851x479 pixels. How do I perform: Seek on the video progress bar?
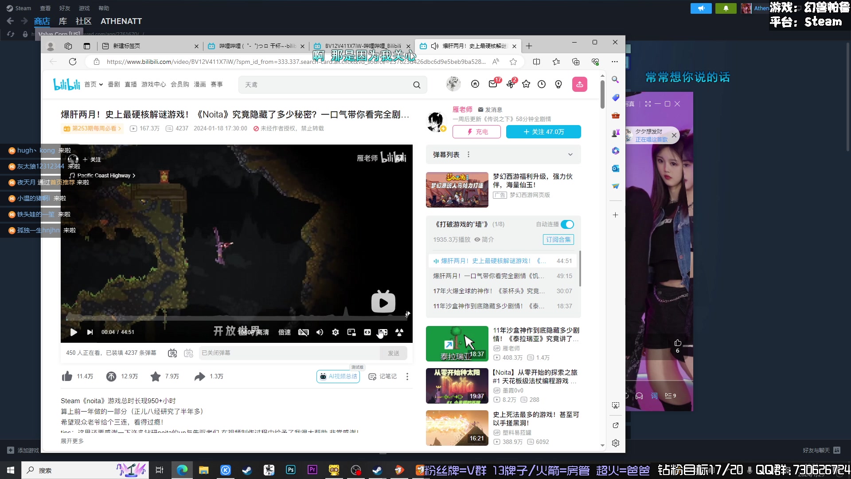235,317
